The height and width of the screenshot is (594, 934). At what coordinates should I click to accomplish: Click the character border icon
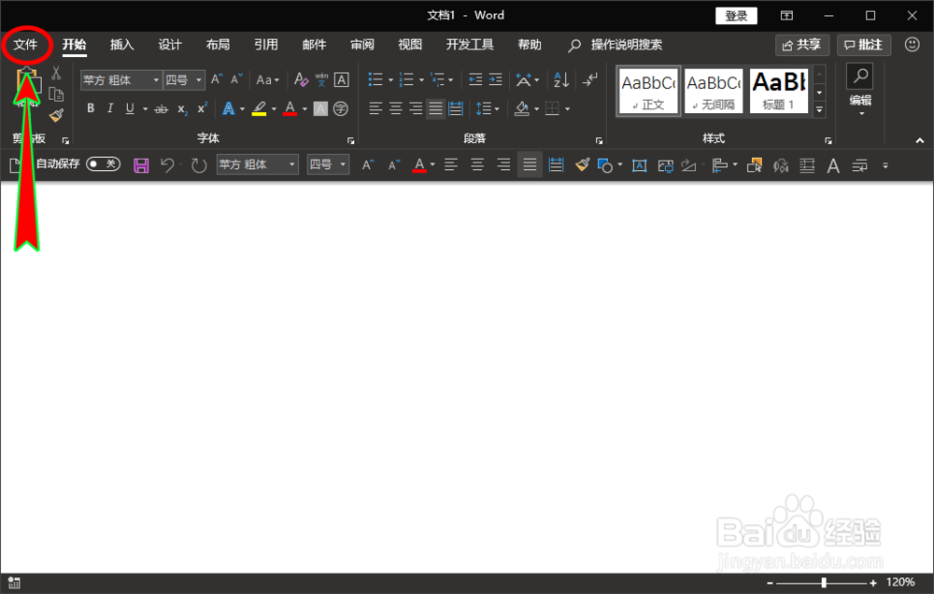pos(341,79)
